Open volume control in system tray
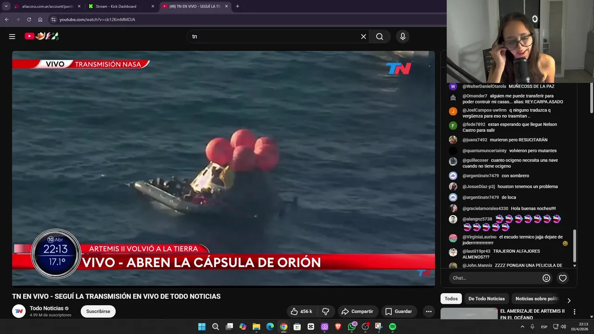Image resolution: width=594 pixels, height=334 pixels. (x=563, y=327)
